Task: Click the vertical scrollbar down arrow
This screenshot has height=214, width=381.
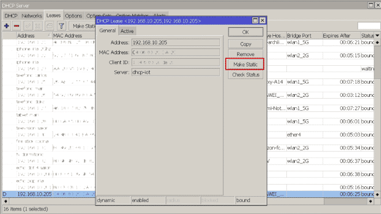Action: pyautogui.click(x=378, y=194)
